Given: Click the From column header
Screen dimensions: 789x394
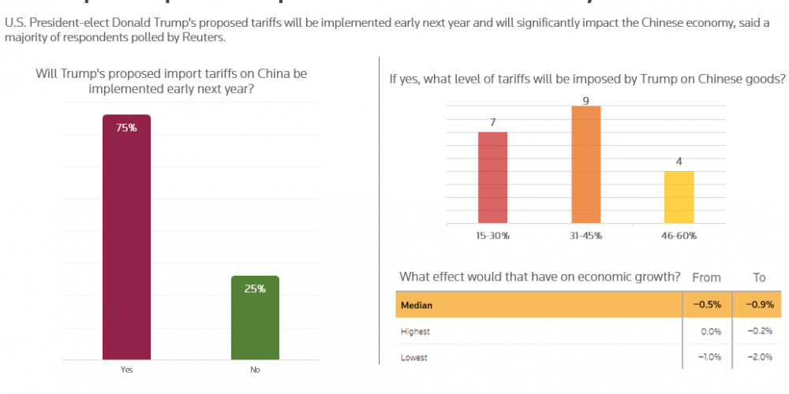Looking at the screenshot, I should click(x=706, y=277).
